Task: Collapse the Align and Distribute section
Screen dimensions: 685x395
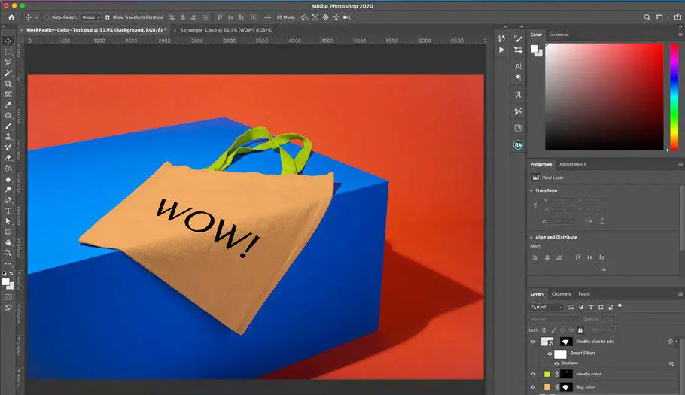Action: pos(531,238)
